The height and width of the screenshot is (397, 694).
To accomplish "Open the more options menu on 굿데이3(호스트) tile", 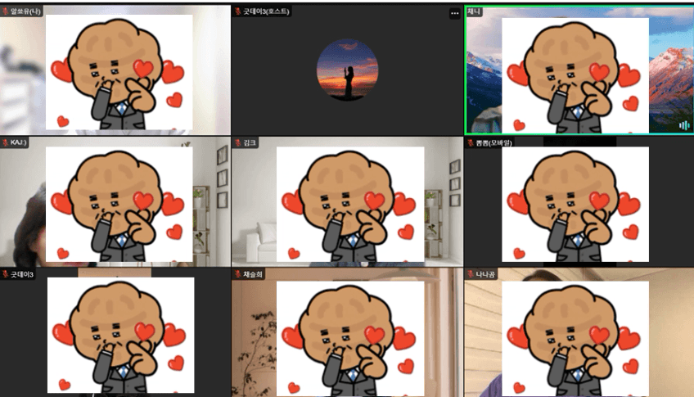I will [454, 13].
